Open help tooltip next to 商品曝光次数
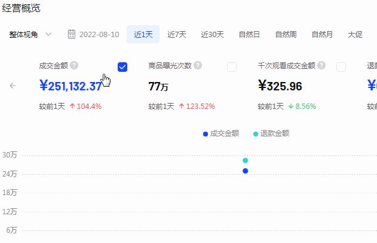Viewport: 377px width, 243px height. click(x=198, y=65)
